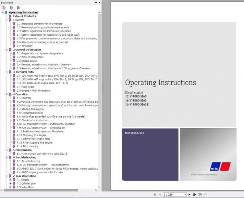Jump to the last page arrow
Screen dimensions: 244x198
[194, 195]
